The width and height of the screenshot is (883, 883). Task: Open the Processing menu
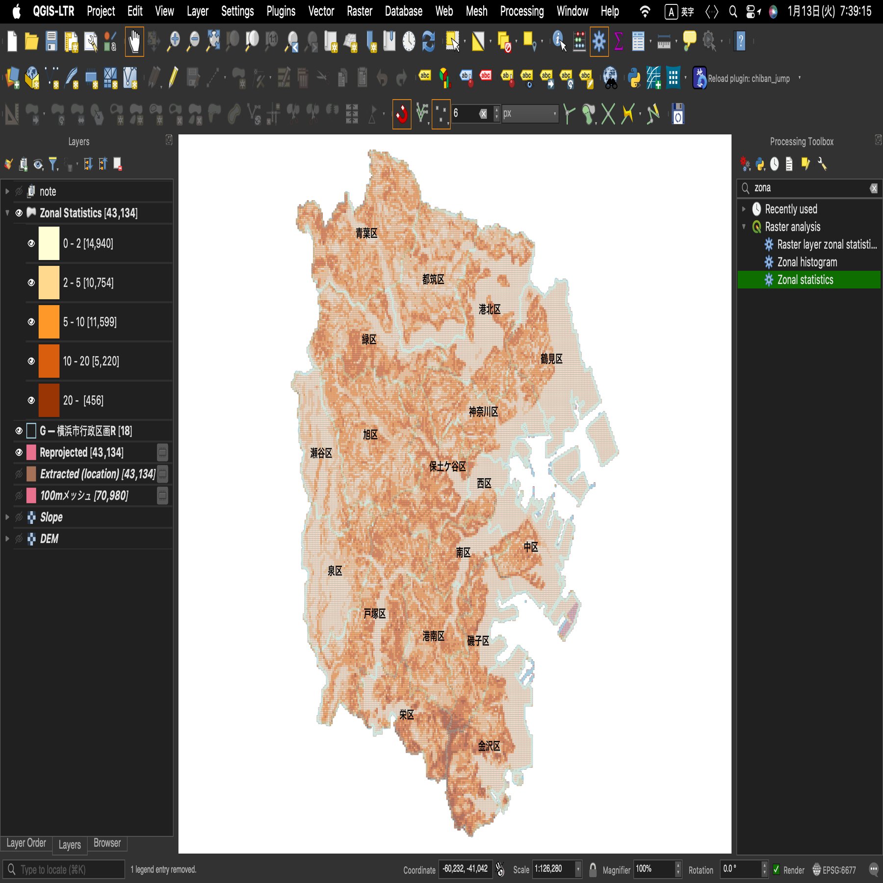522,11
